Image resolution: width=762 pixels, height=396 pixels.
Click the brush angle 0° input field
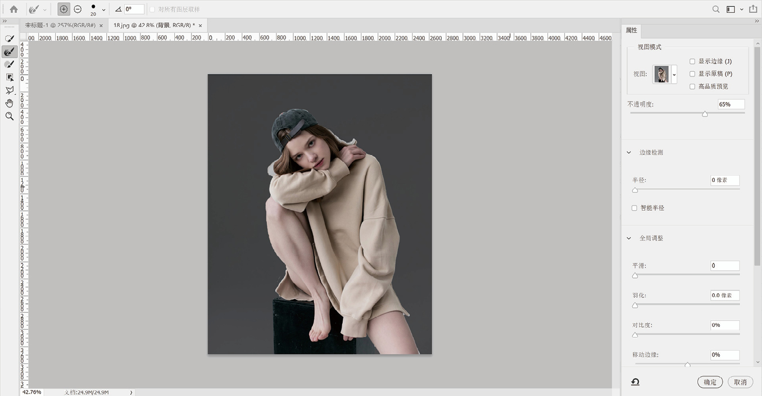click(x=134, y=10)
